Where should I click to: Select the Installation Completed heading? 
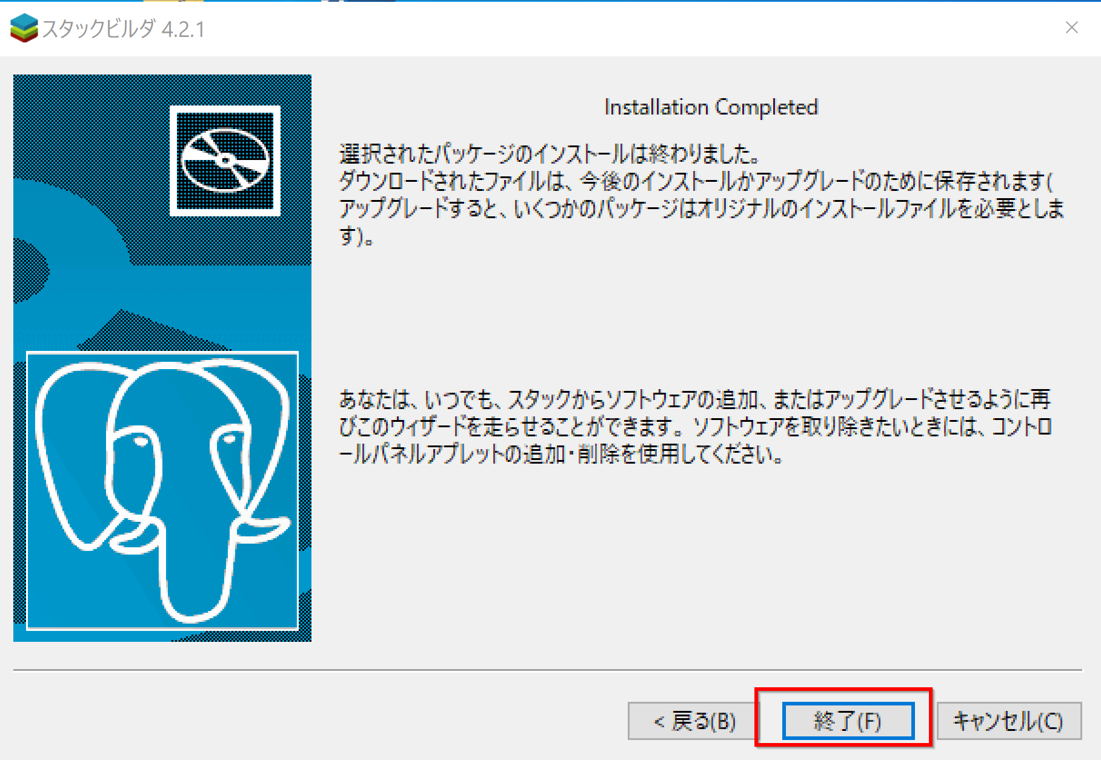[711, 107]
